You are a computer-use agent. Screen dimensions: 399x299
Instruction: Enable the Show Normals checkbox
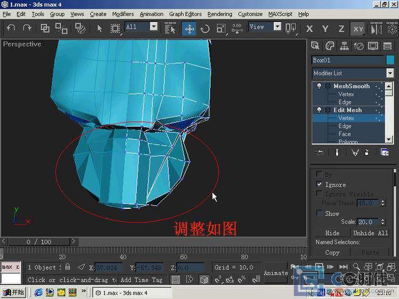(x=319, y=213)
